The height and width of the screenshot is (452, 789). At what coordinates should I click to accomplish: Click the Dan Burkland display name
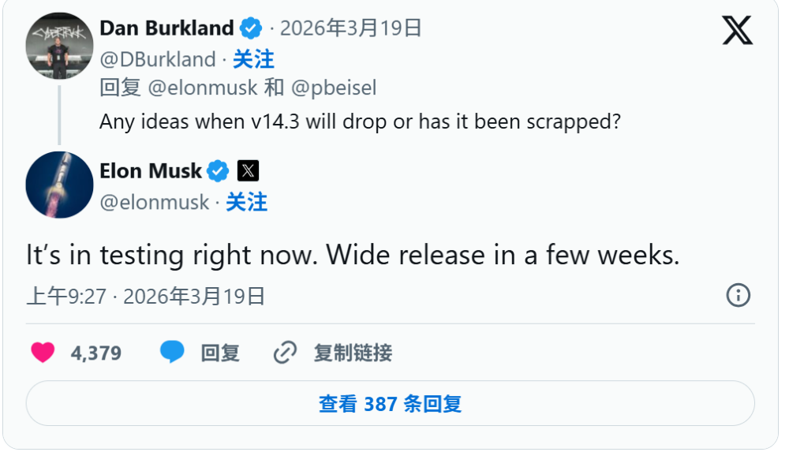[166, 28]
